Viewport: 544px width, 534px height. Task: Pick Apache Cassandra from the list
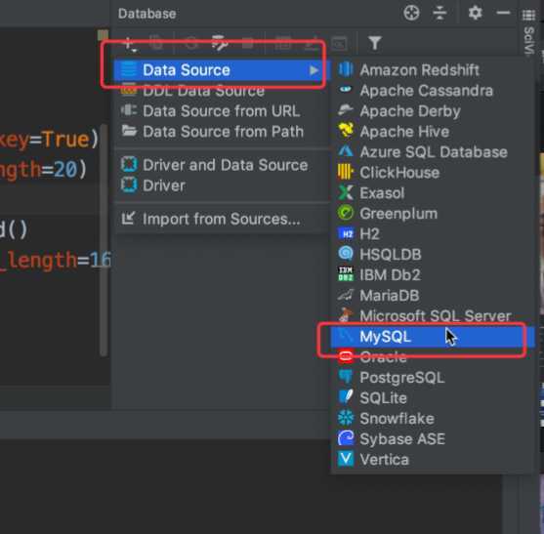433,90
